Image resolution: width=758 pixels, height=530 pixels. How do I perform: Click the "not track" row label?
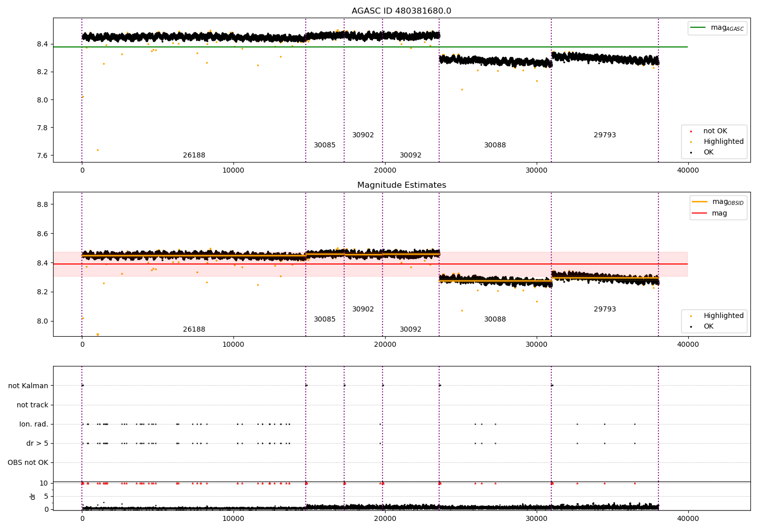(x=32, y=405)
